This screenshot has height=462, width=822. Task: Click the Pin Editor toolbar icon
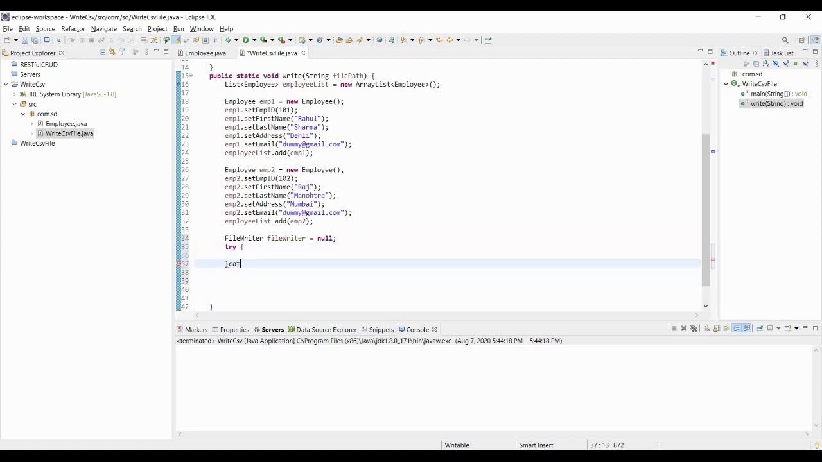(x=488, y=40)
